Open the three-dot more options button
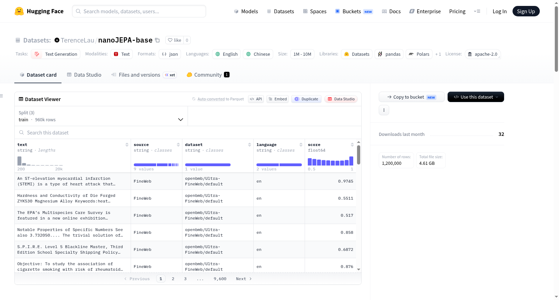The width and height of the screenshot is (559, 300). click(x=384, y=110)
